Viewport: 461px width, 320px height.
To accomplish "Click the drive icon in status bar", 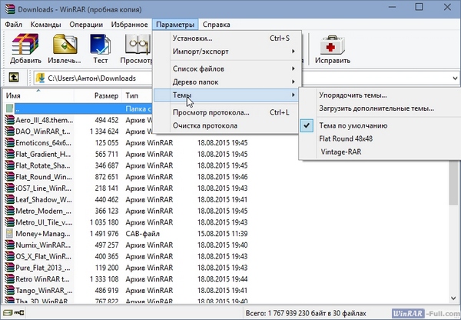I will pyautogui.click(x=8, y=313).
